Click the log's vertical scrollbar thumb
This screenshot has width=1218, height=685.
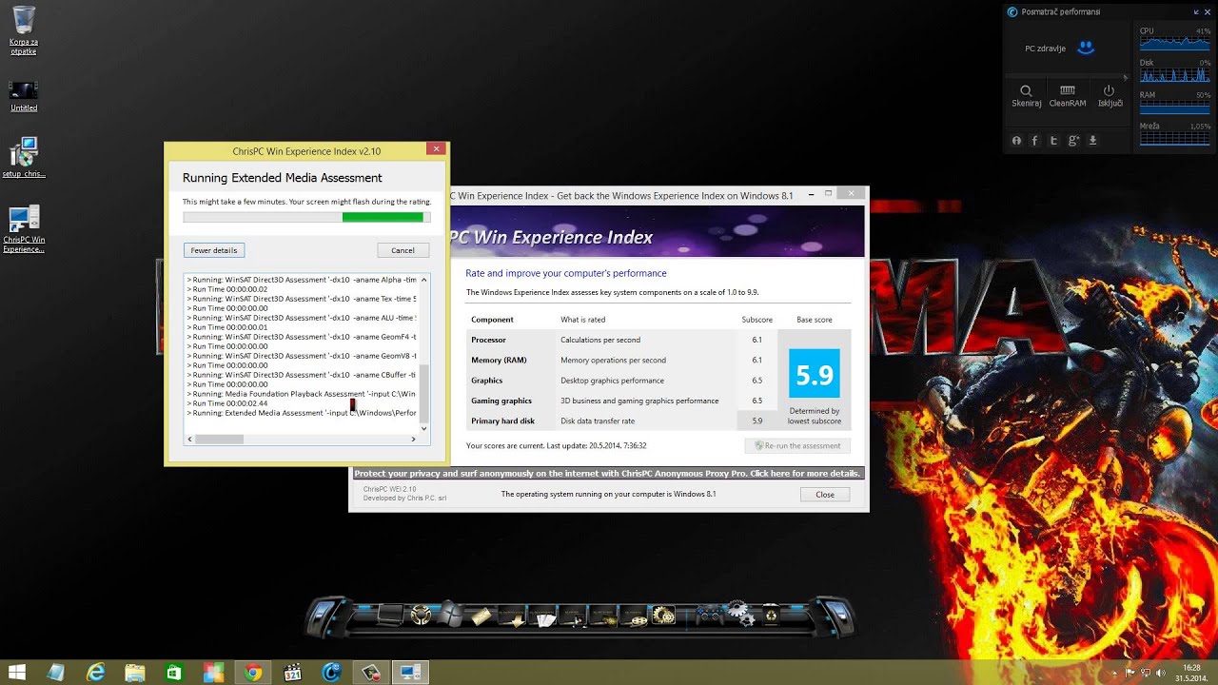pyautogui.click(x=425, y=393)
